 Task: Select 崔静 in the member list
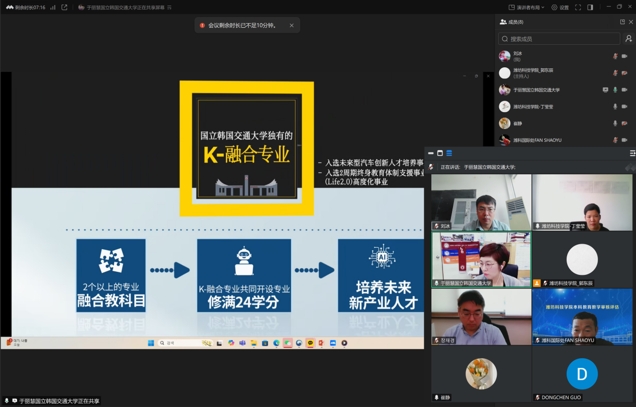518,123
